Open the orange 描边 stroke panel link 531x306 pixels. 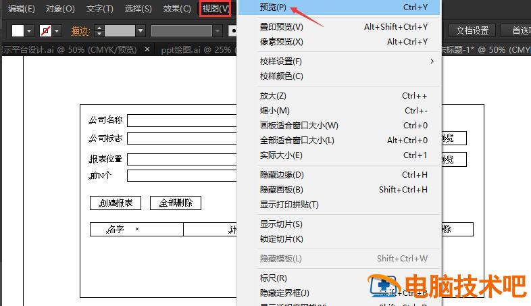(x=80, y=31)
